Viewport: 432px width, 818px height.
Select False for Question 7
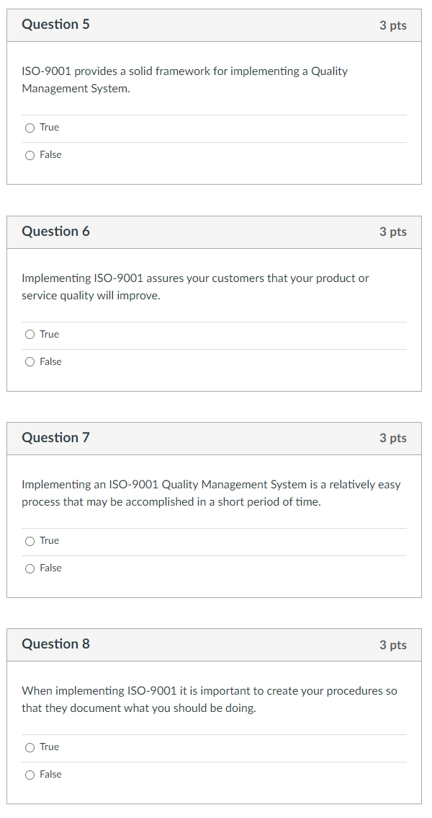click(30, 568)
